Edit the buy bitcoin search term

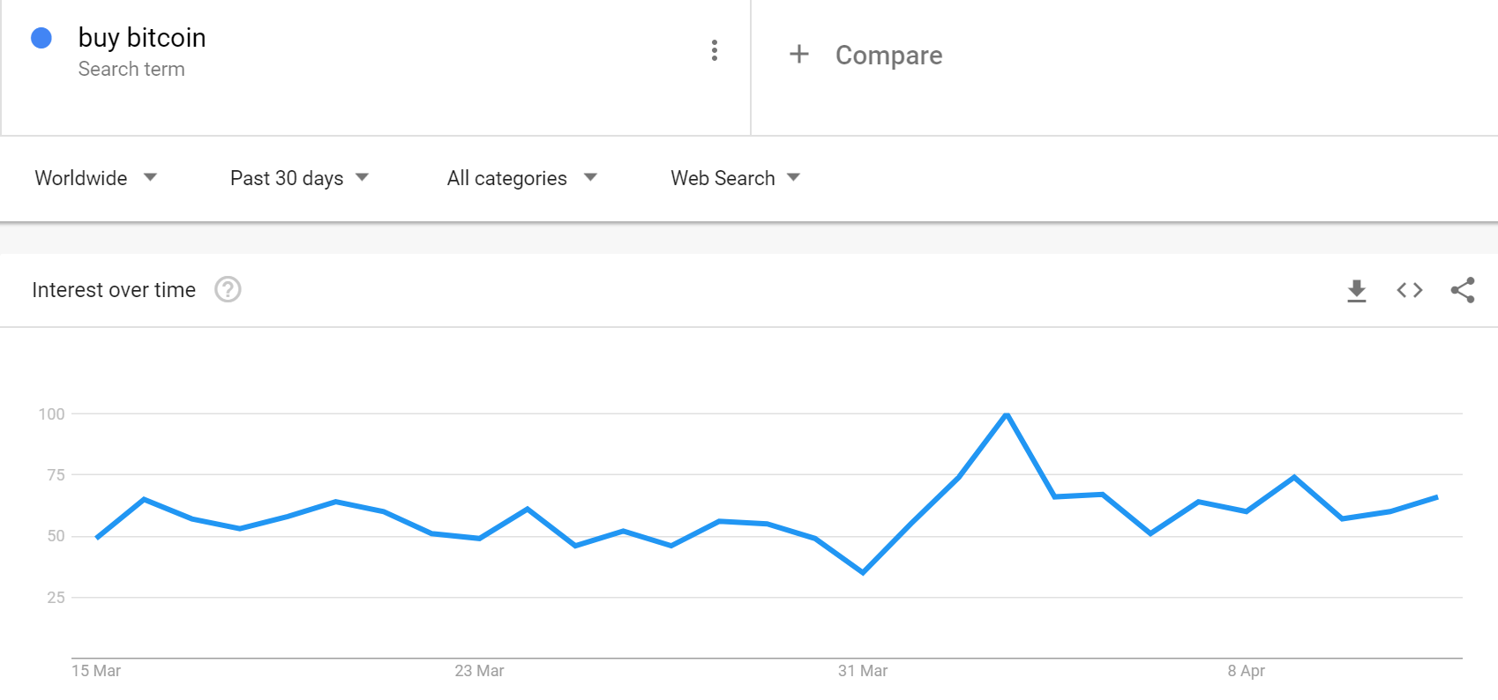click(142, 38)
